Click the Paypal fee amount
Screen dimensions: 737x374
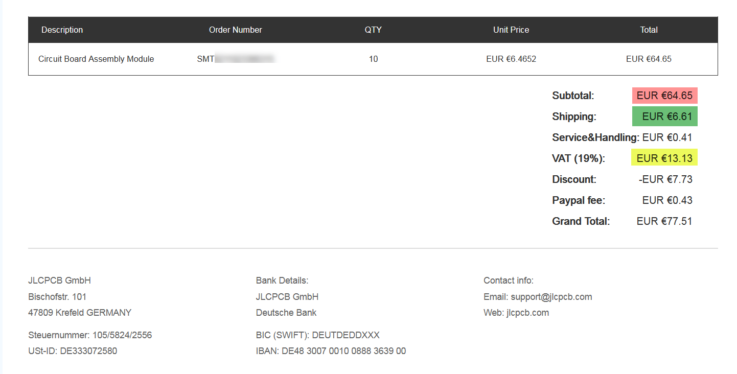[x=667, y=200]
